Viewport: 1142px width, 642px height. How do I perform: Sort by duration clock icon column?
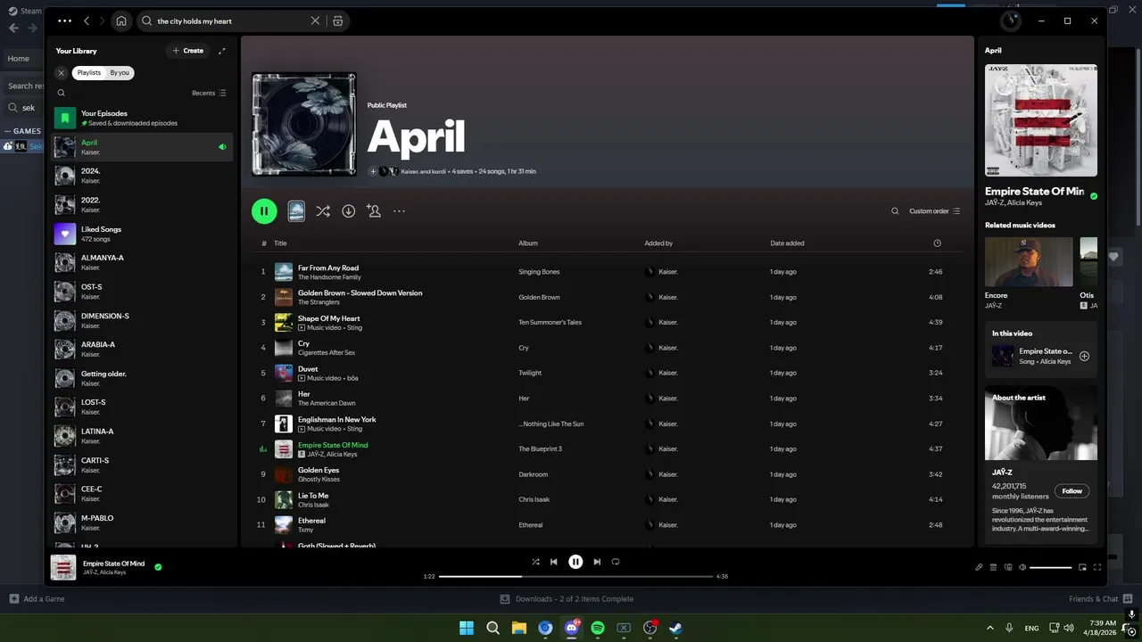point(937,243)
